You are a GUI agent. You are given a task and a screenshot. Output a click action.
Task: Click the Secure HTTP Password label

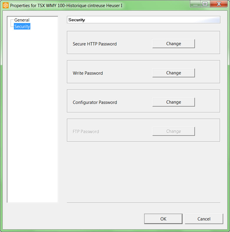coord(95,44)
